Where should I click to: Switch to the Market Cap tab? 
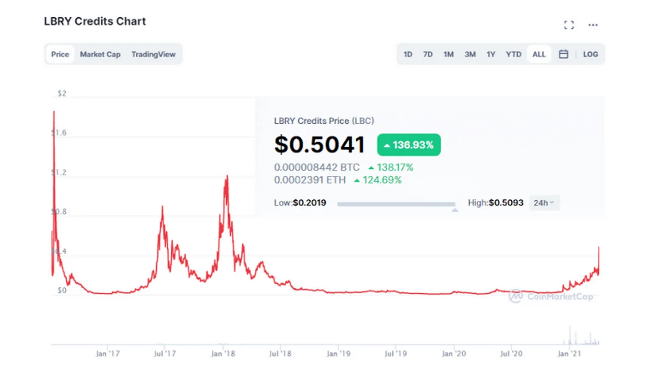[x=100, y=54]
